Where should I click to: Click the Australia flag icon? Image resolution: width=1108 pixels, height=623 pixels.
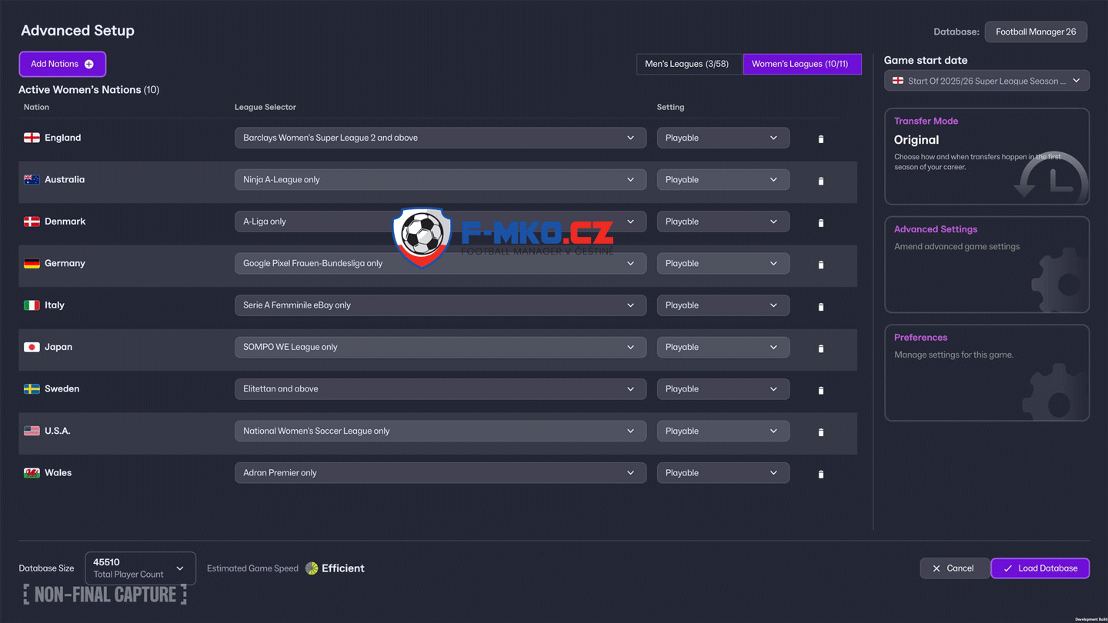(x=32, y=179)
